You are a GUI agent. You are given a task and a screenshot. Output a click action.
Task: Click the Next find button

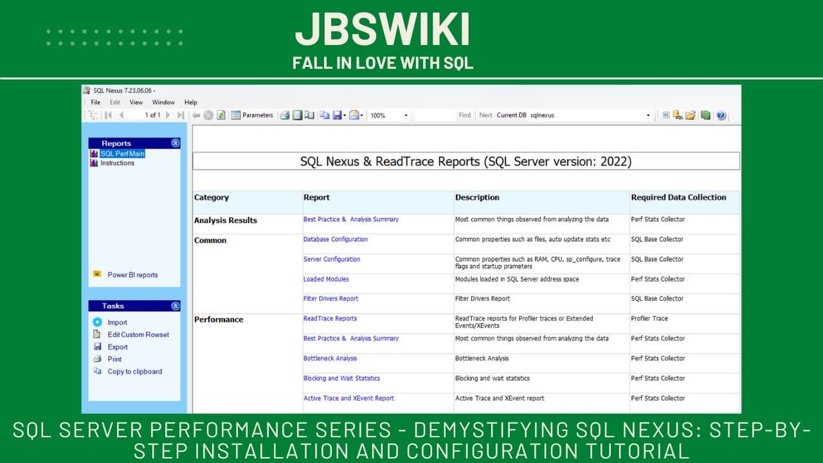point(485,115)
